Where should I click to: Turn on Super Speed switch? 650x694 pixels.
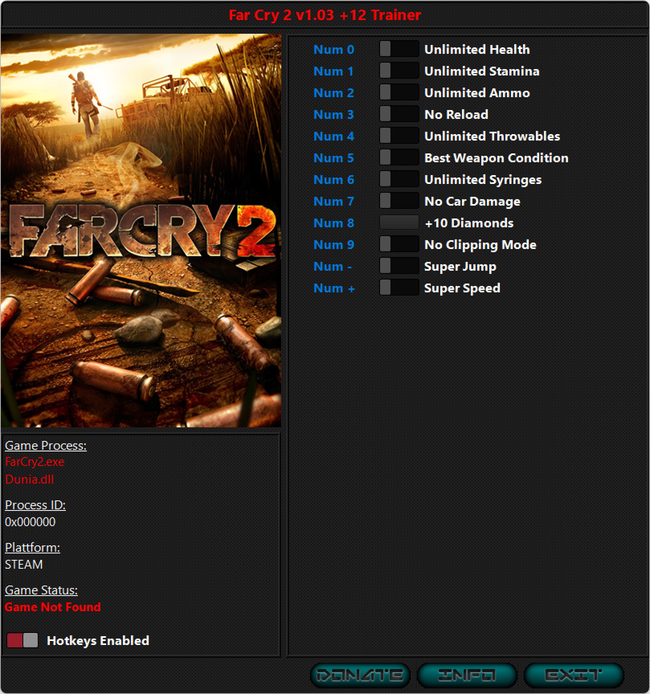coord(399,288)
